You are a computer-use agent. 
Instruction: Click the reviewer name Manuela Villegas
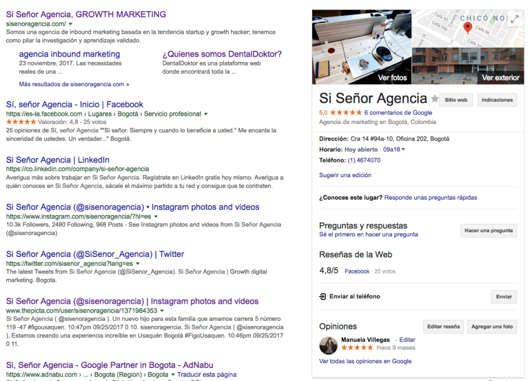365,340
